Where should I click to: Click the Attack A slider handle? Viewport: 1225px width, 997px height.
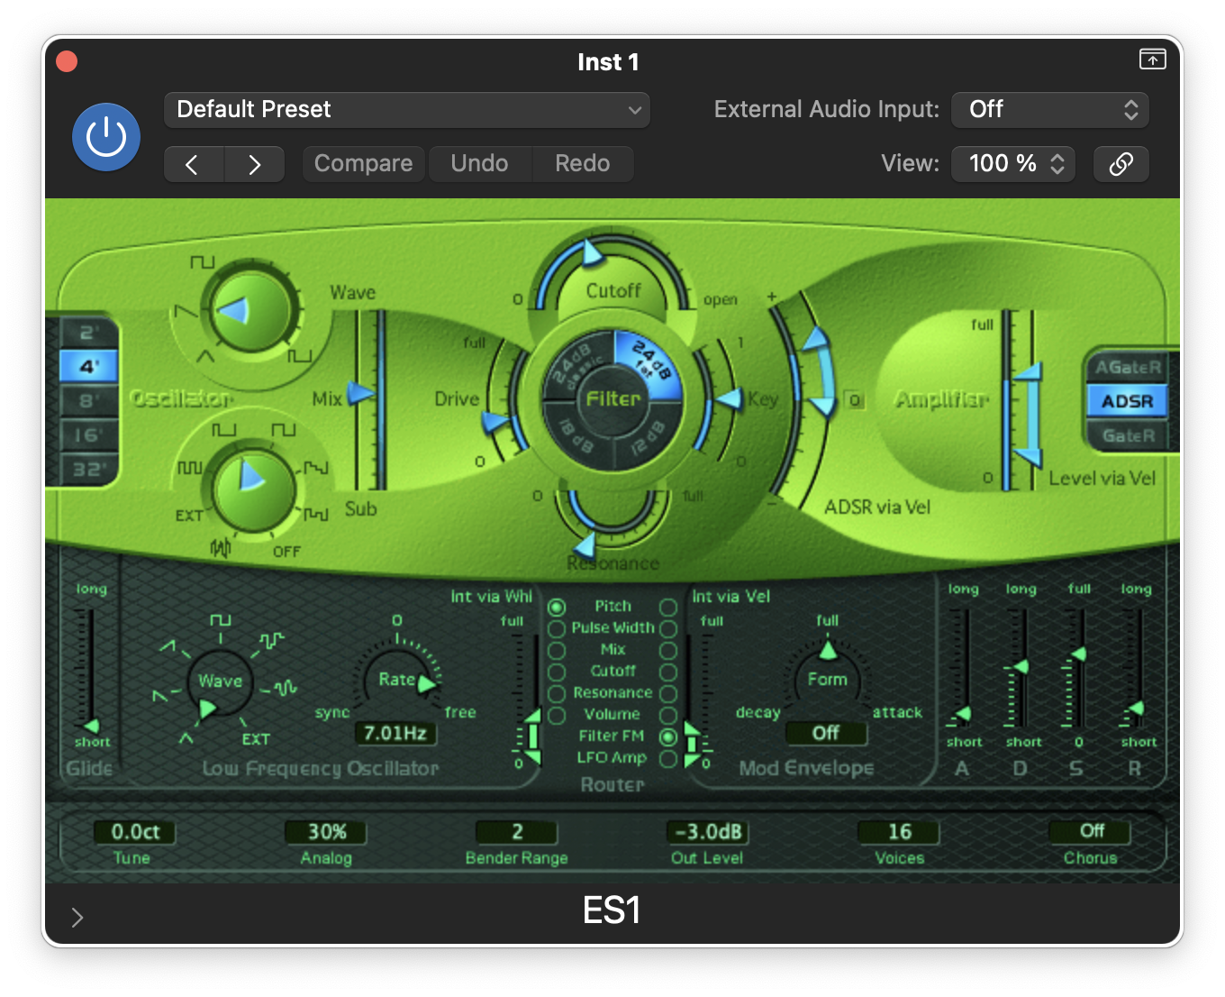click(963, 715)
